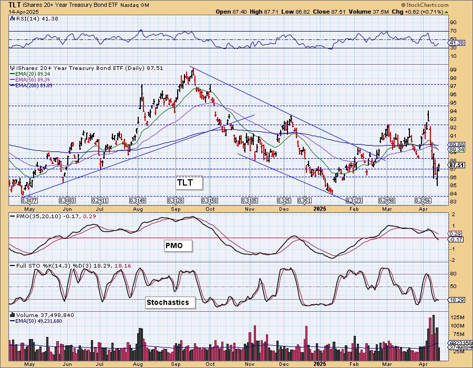Click the TLT annotation box on chart
Viewport: 473px width, 368px height.
point(189,182)
